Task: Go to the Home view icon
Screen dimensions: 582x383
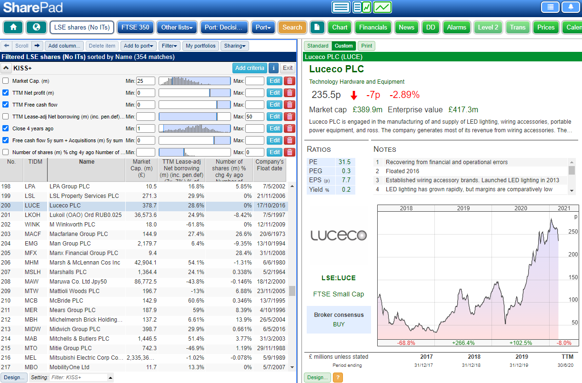Action: [13, 27]
